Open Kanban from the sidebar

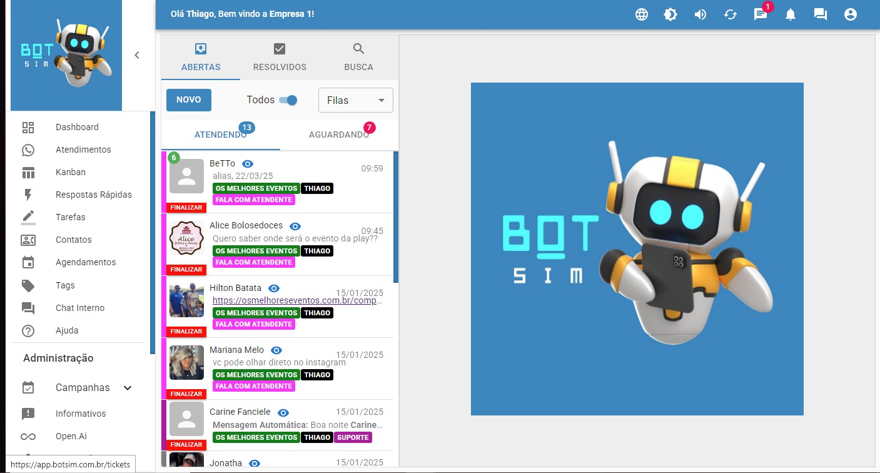[x=70, y=172]
